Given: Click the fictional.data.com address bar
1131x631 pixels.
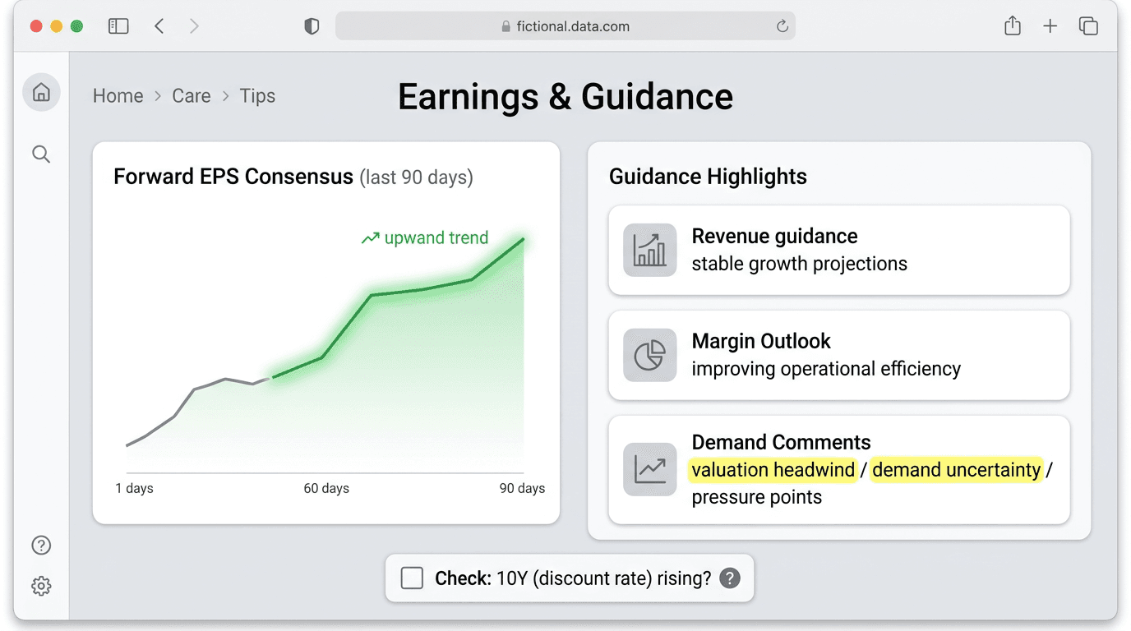Looking at the screenshot, I should coord(565,26).
